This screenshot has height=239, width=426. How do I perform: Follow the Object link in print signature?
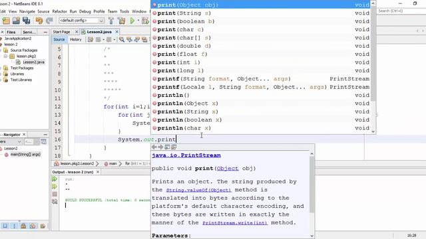(x=228, y=168)
